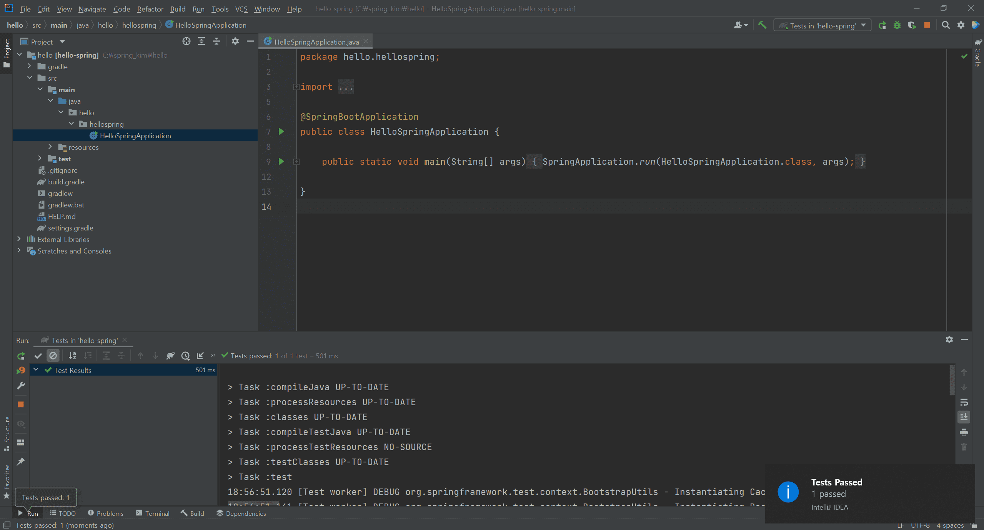This screenshot has width=984, height=530.
Task: Open the Refactor menu
Action: click(150, 8)
